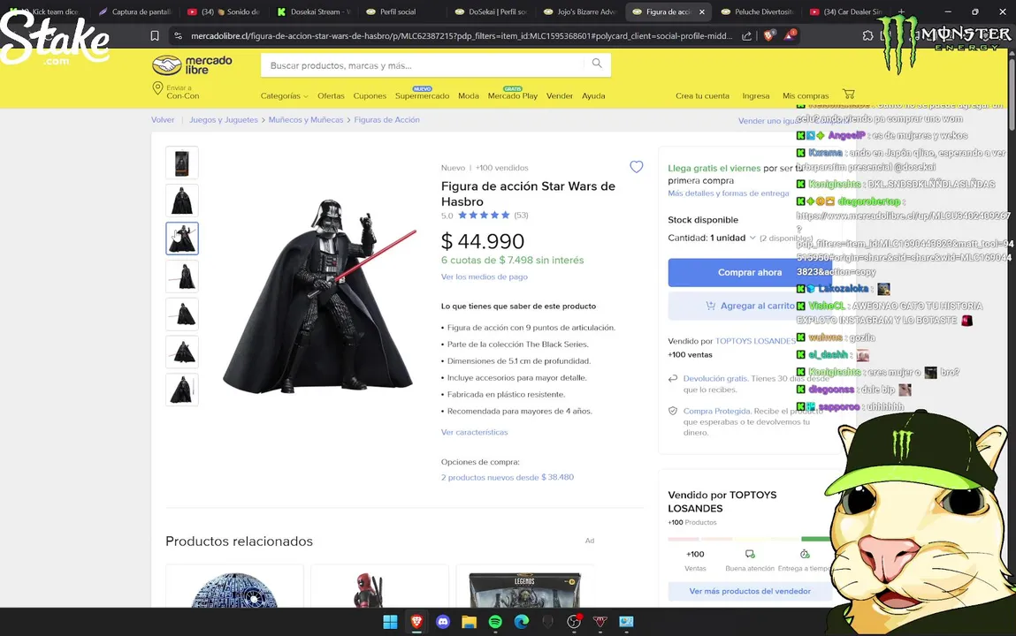Viewport: 1016px width, 636px height.
Task: Click the site settings icon beside URL
Action: [179, 36]
